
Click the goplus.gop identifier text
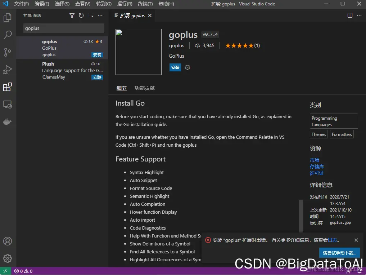[x=340, y=223]
